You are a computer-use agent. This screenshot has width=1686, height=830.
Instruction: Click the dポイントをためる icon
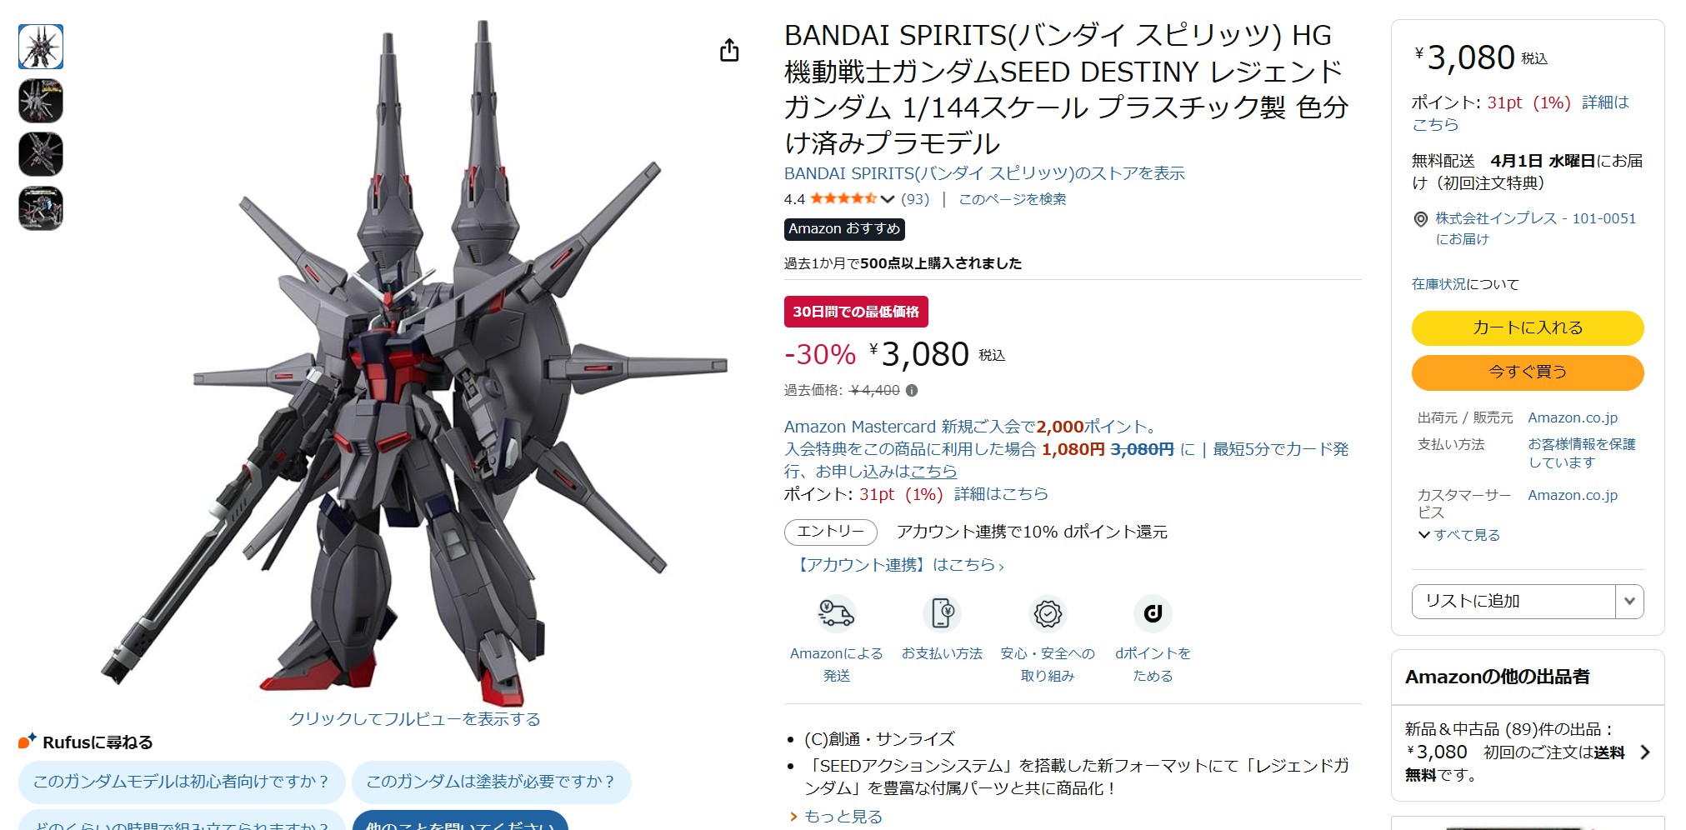click(1153, 614)
